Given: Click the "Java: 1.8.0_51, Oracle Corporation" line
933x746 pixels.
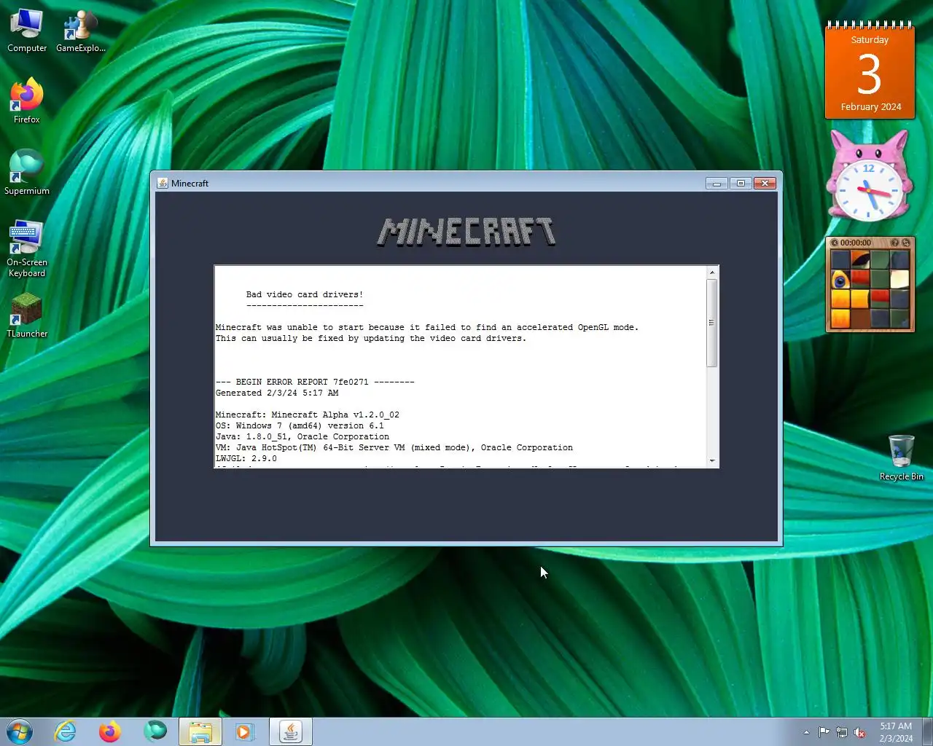Looking at the screenshot, I should tap(302, 436).
